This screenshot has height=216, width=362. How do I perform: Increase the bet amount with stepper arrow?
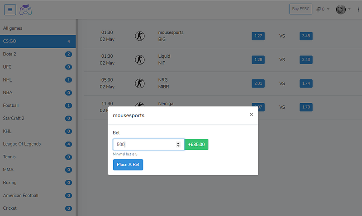pos(178,143)
